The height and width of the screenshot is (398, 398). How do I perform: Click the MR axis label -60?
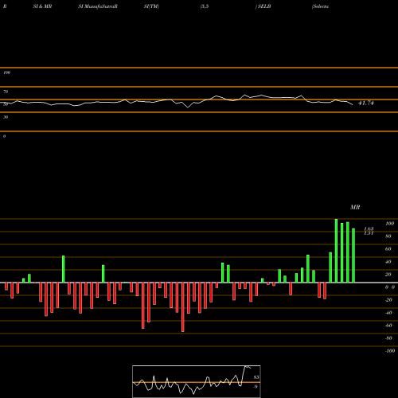(388, 326)
